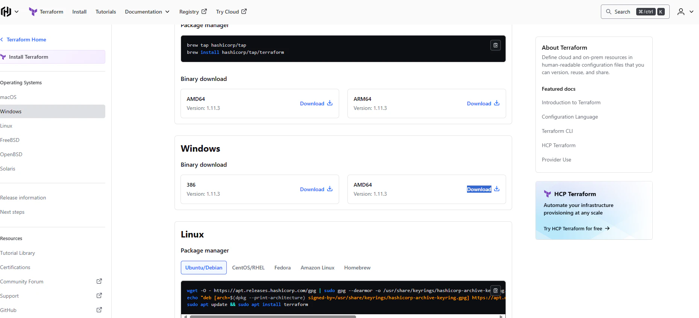699x318 pixels.
Task: Switch to the Amazon Linux tab
Action: 317,268
